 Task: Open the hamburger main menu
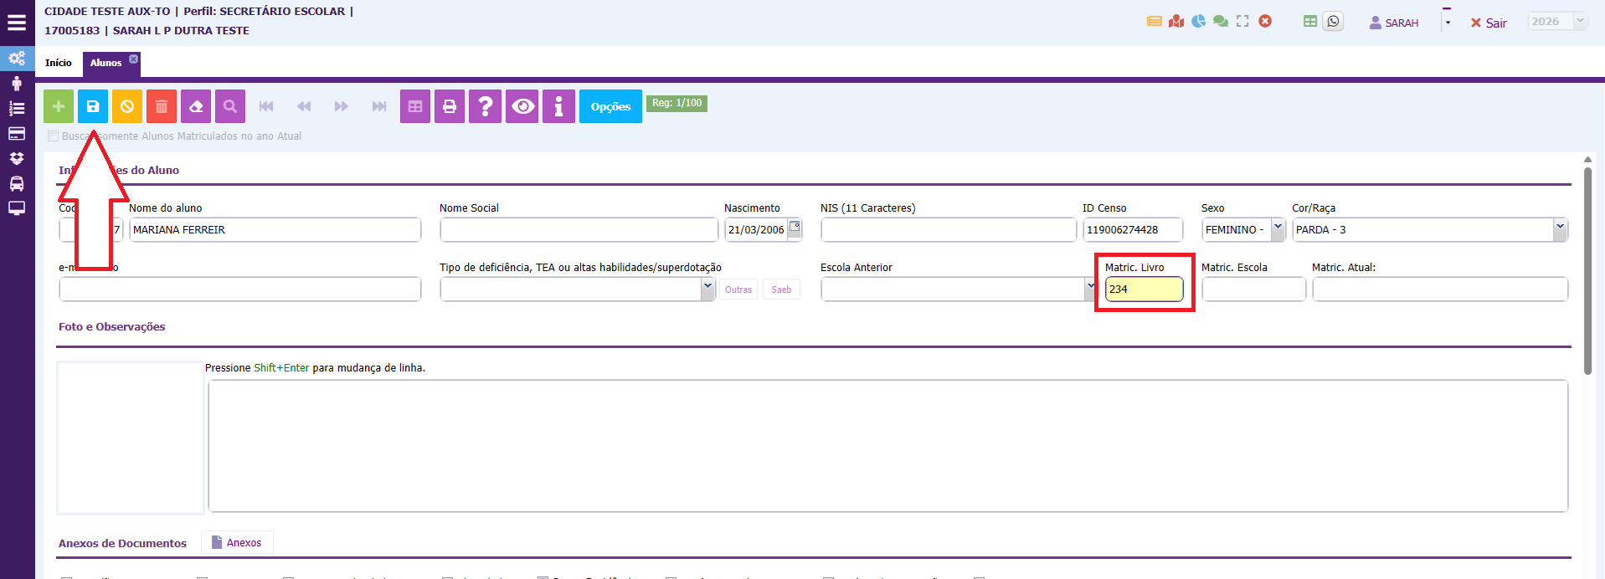coord(17,23)
